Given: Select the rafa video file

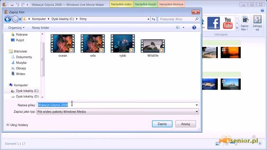Looking at the screenshot, I should (x=93, y=46).
